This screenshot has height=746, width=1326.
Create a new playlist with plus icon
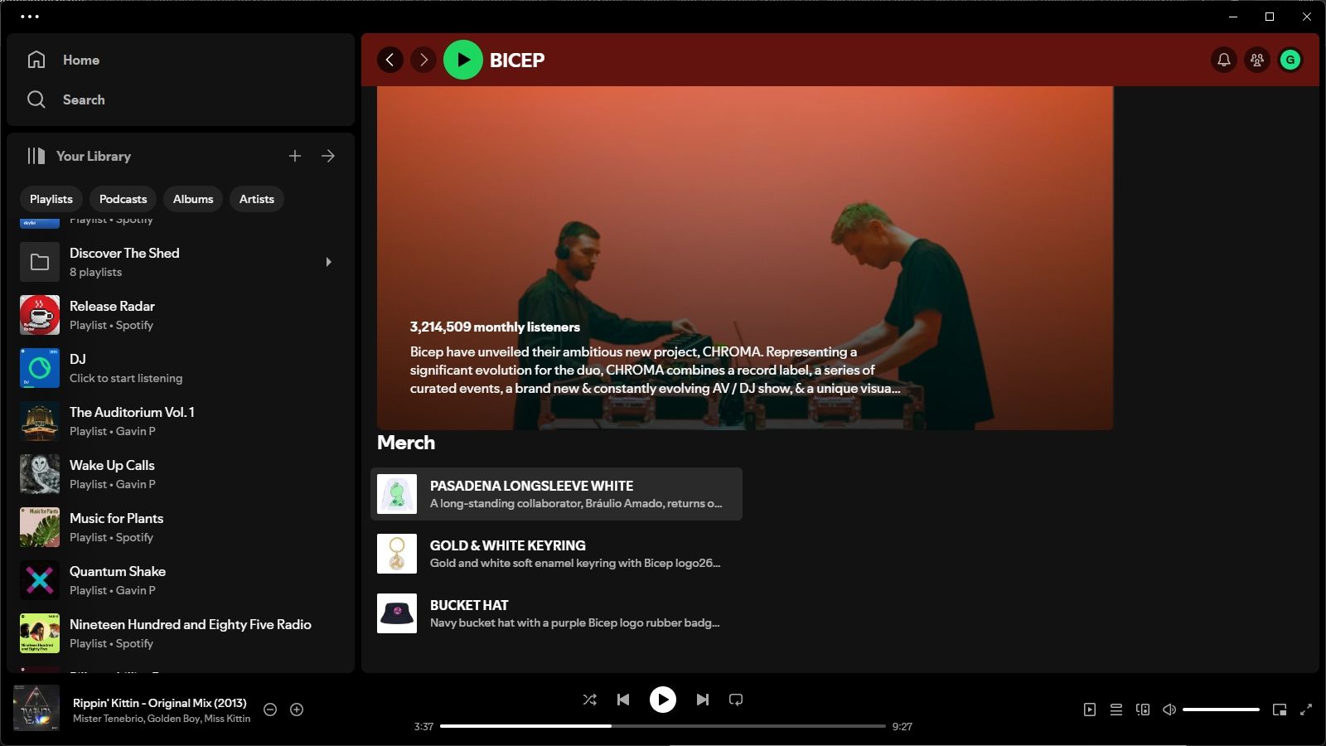click(x=295, y=156)
